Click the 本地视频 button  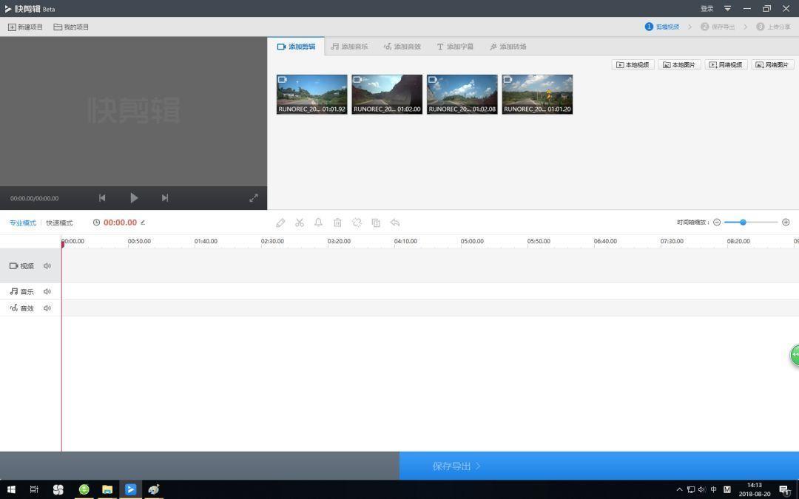point(633,65)
